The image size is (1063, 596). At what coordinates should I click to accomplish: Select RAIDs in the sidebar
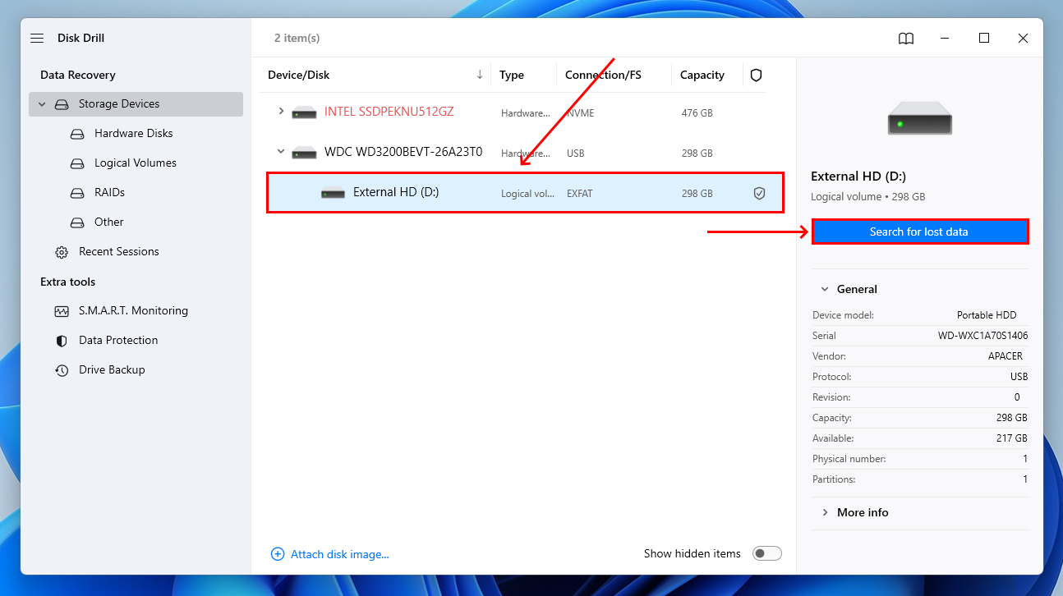point(109,193)
